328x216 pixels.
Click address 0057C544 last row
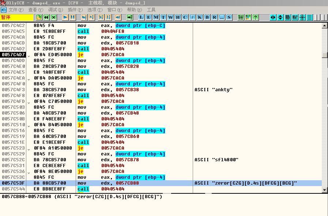pos(14,189)
